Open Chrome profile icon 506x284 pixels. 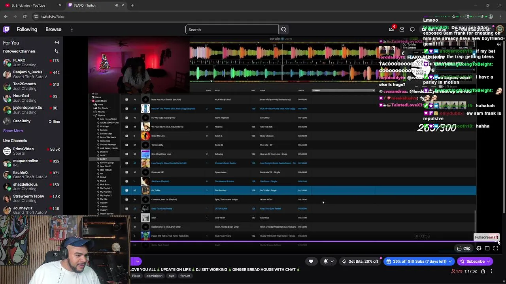click(491, 17)
